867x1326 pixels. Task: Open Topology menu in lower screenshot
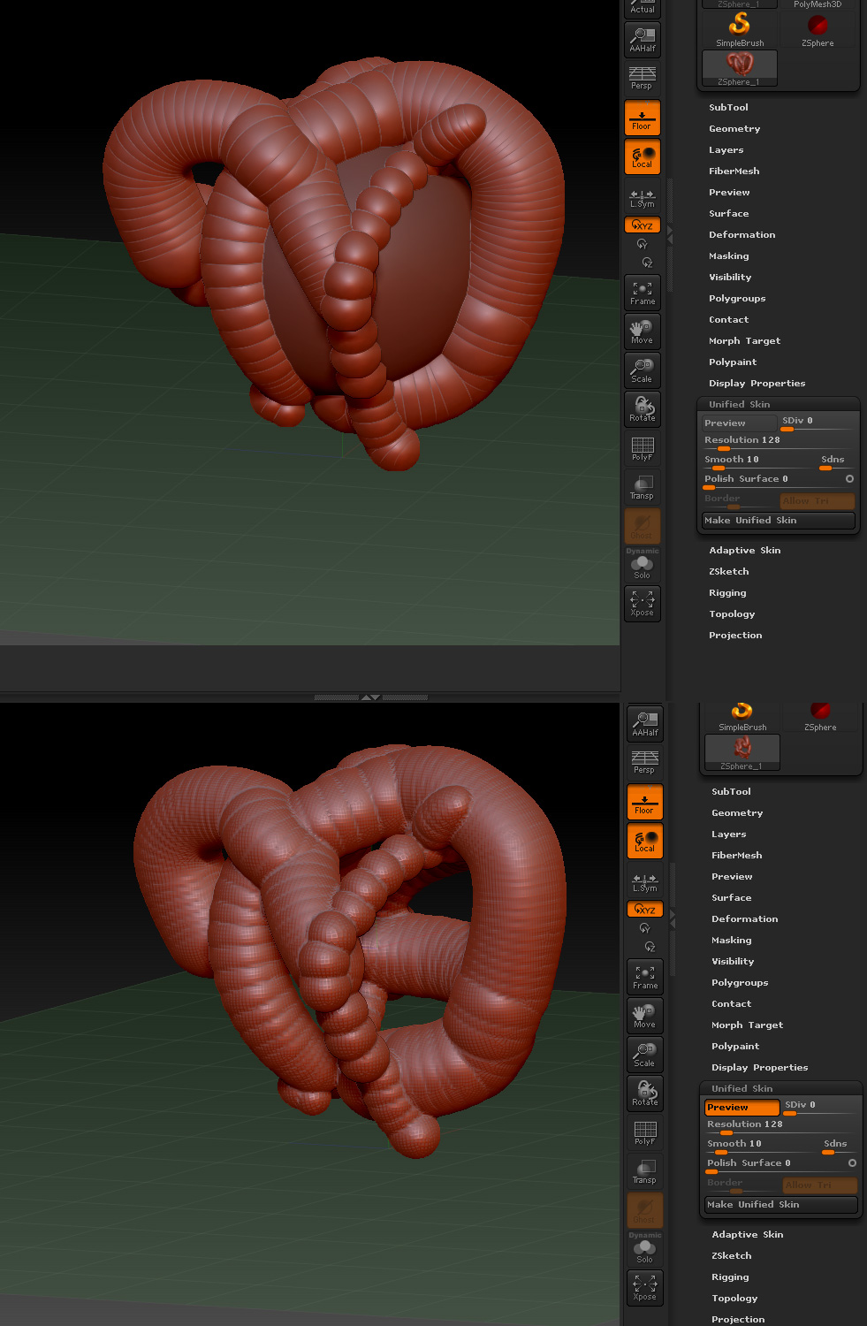tap(735, 1299)
